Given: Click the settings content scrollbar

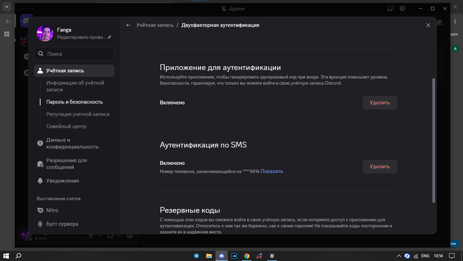Looking at the screenshot, I should coord(433,140).
